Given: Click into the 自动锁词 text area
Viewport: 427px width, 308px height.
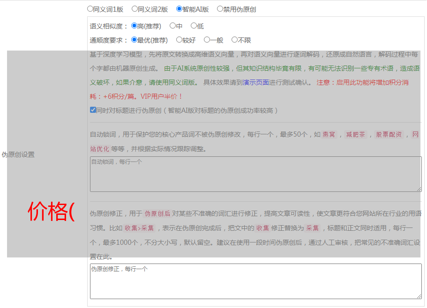Looking at the screenshot, I should pyautogui.click(x=255, y=174).
